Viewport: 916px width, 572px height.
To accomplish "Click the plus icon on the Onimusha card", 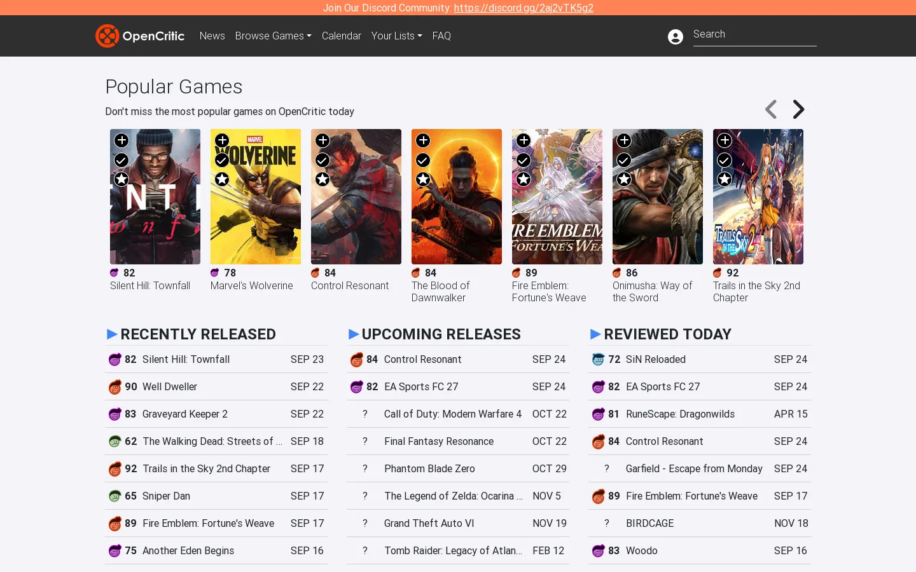I will 624,140.
